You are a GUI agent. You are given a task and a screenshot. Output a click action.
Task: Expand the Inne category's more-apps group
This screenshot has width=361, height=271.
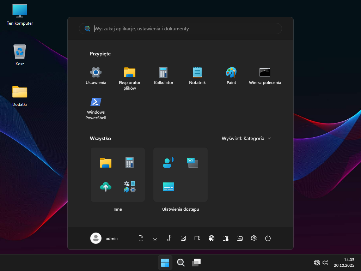(130, 187)
